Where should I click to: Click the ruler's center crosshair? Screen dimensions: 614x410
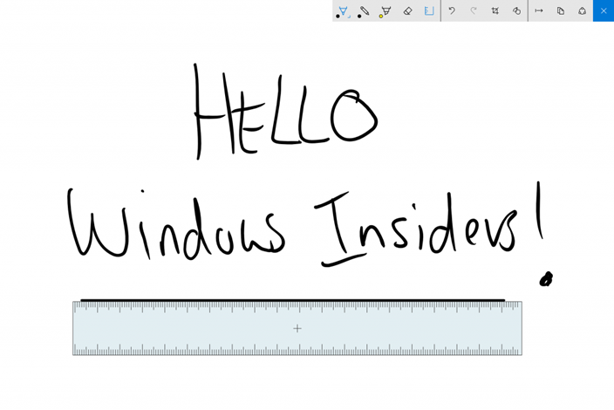(297, 328)
